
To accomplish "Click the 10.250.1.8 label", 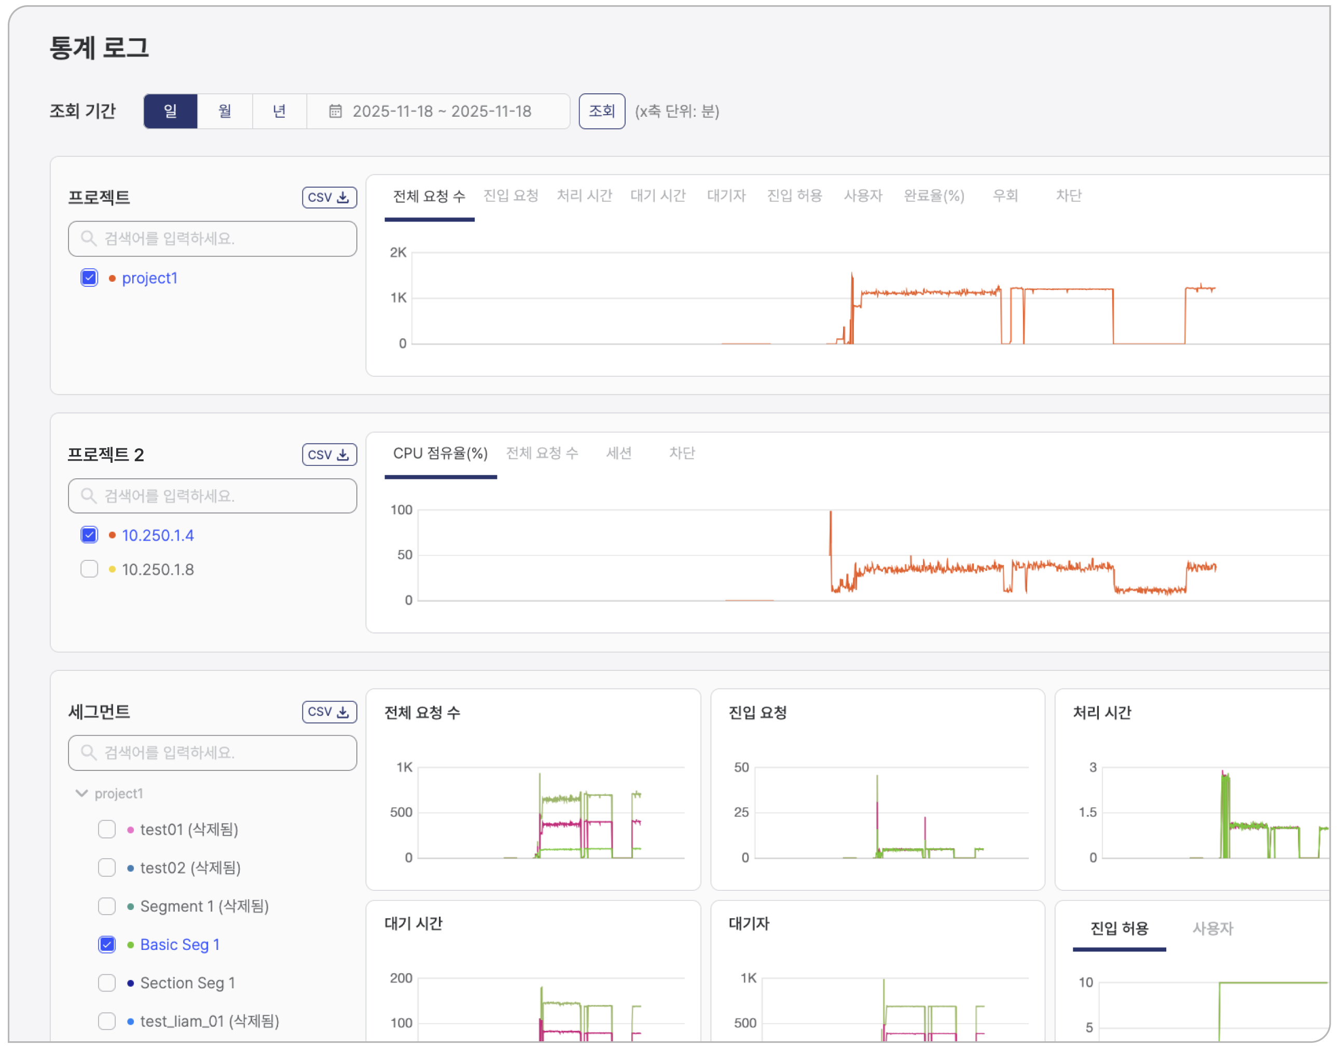I will (158, 570).
